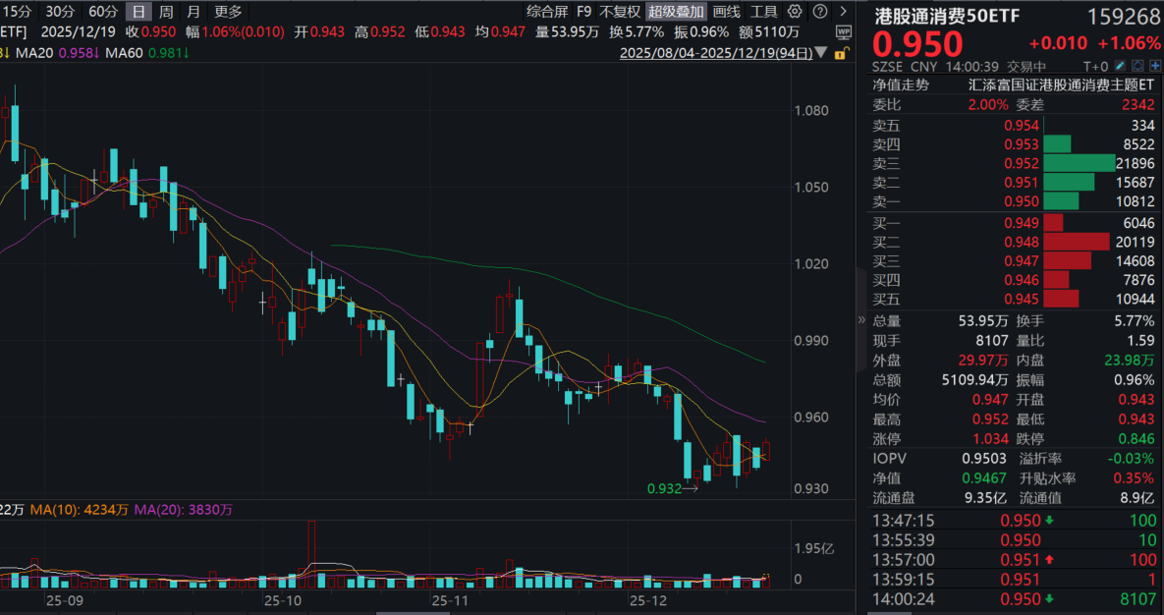Toggle the 不复权 adjustment option

click(x=620, y=12)
